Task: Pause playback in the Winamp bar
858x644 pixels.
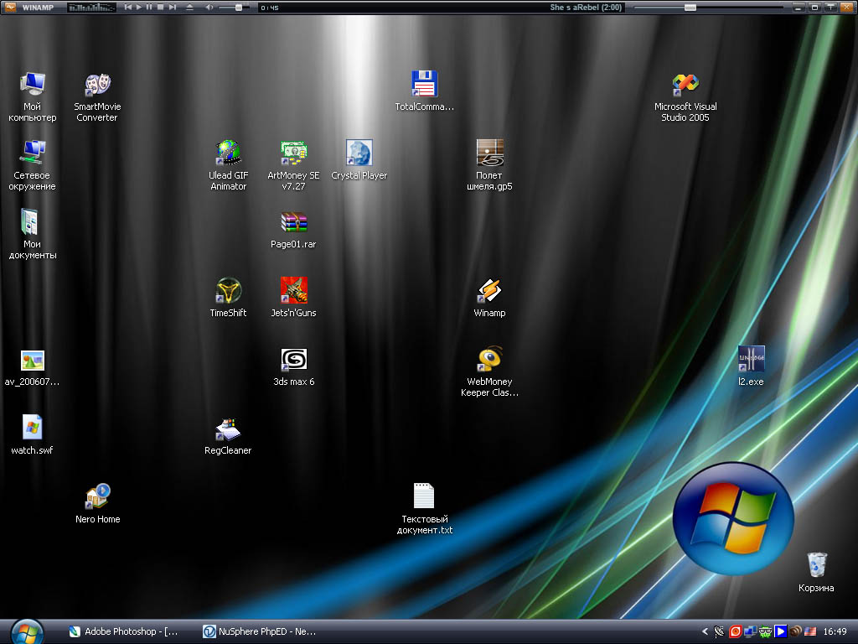Action: (x=149, y=7)
